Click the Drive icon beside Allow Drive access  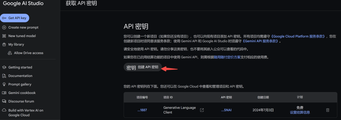tap(10, 53)
